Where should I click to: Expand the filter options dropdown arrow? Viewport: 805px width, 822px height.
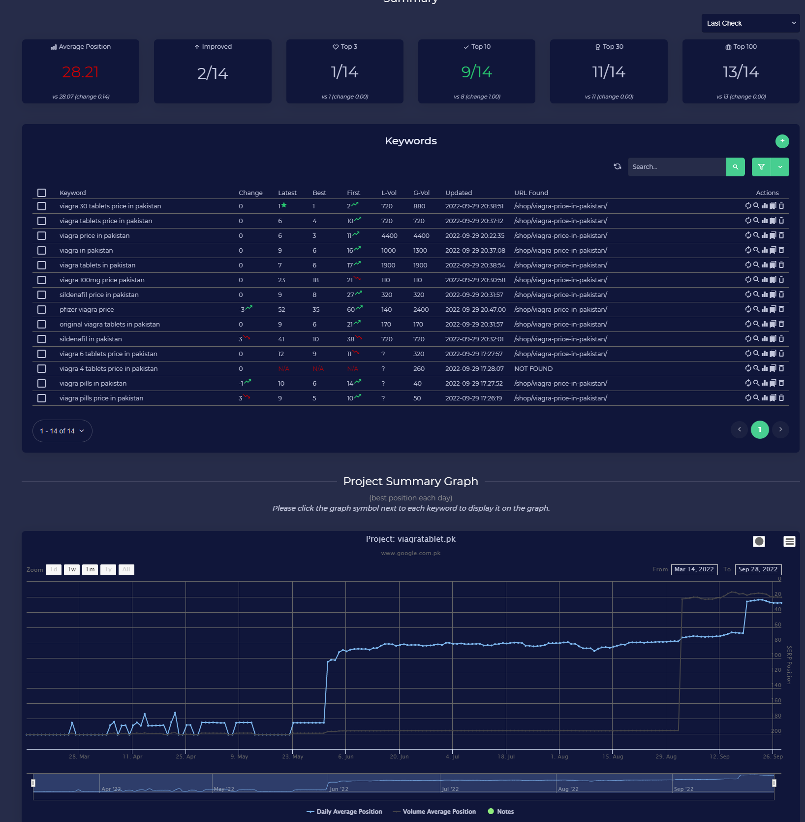tap(780, 167)
